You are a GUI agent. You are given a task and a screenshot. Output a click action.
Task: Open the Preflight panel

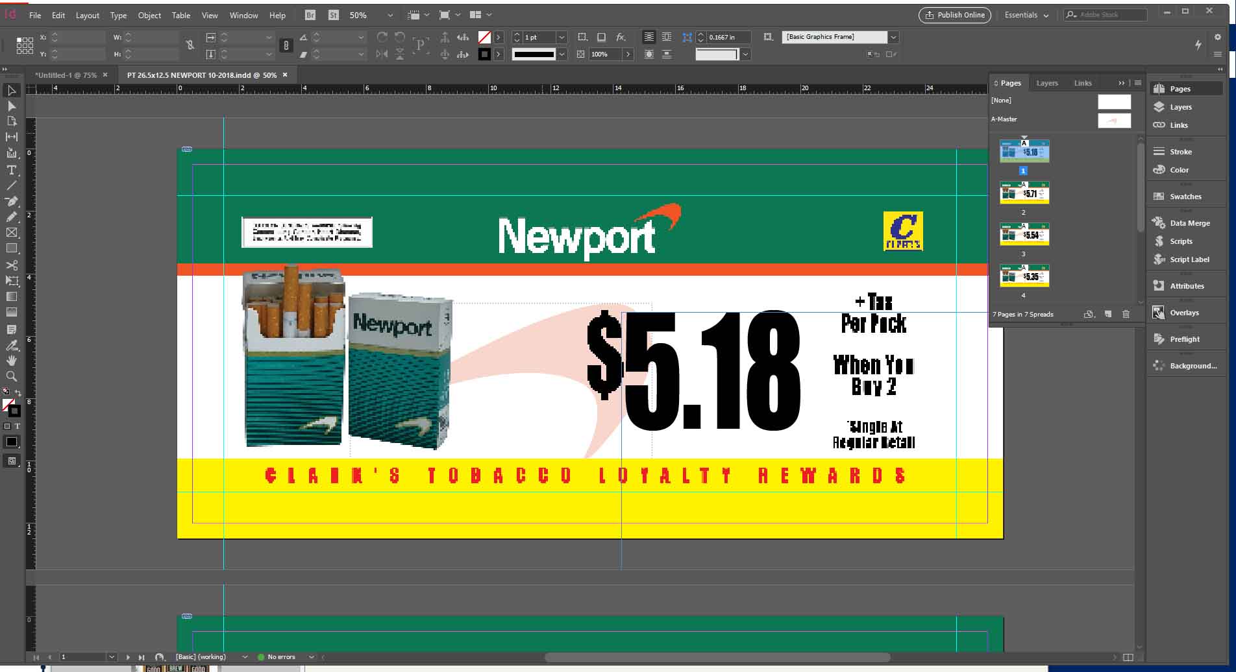click(x=1184, y=339)
